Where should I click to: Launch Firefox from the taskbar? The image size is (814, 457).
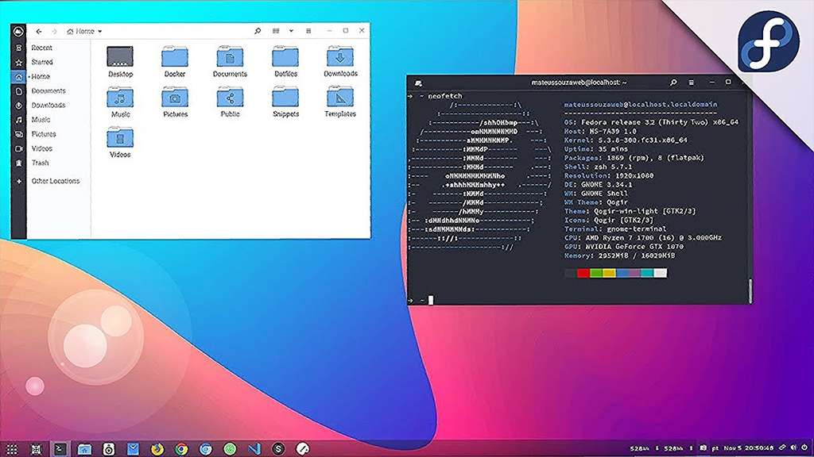[157, 449]
